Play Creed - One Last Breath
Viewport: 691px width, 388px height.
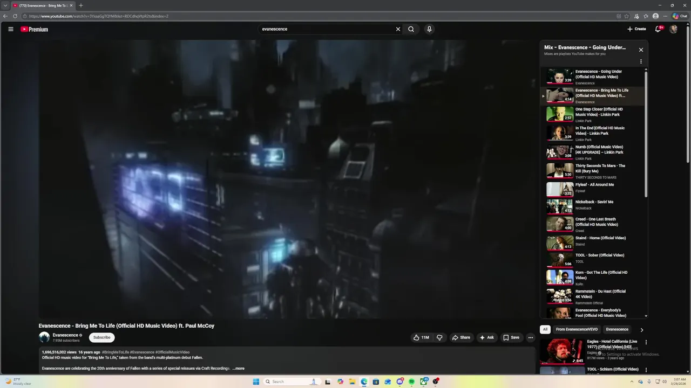pos(592,224)
